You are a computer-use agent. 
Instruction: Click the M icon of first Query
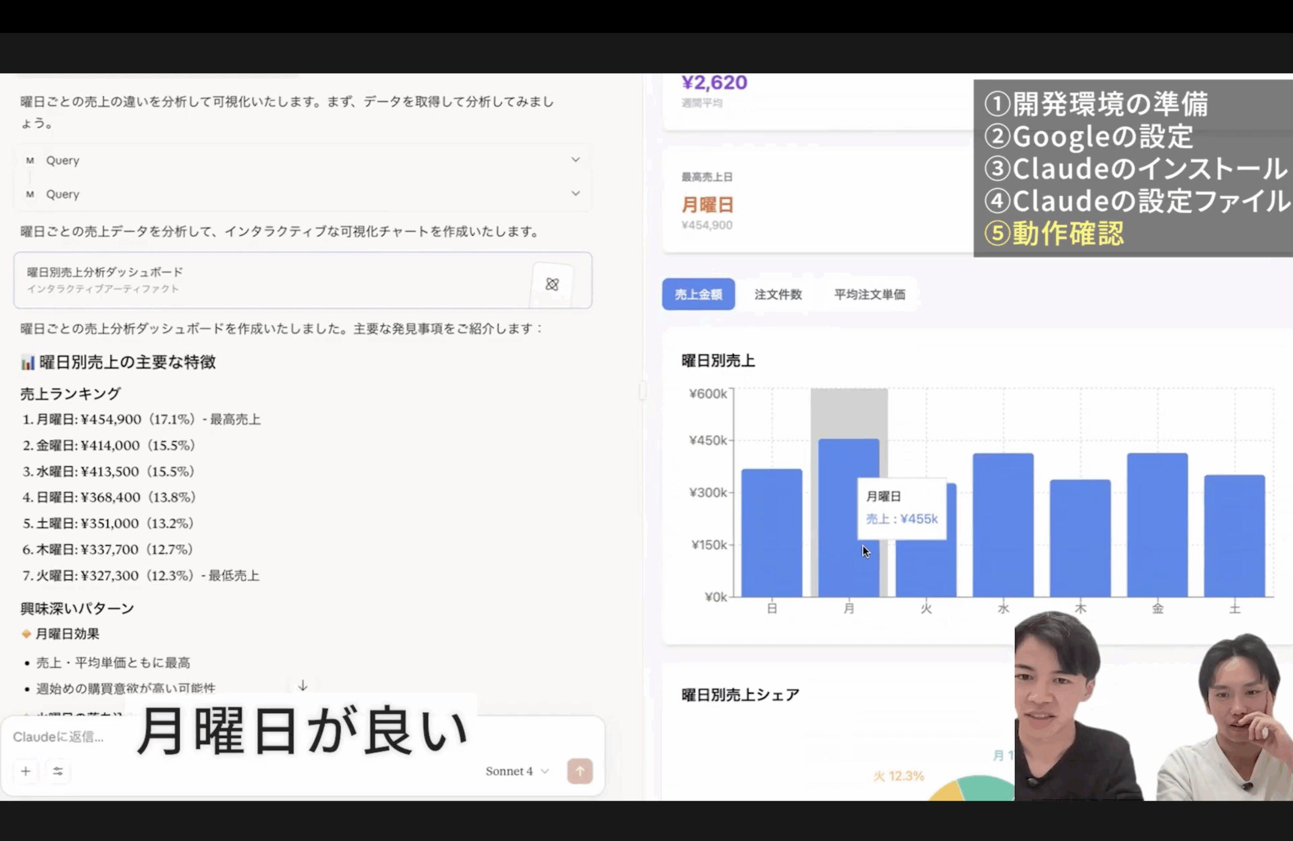[30, 160]
